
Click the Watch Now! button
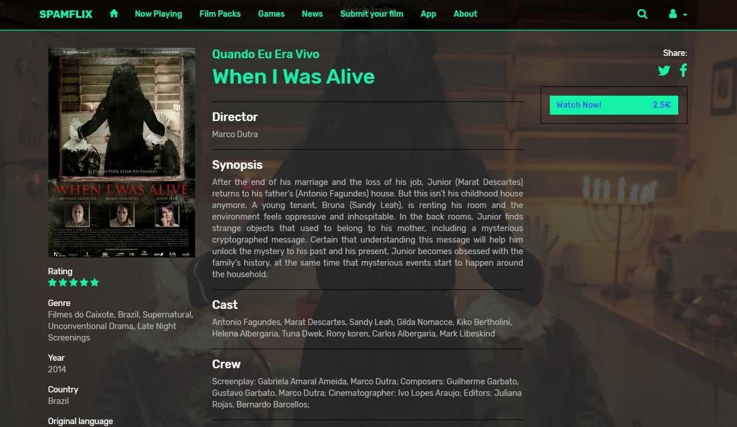tap(614, 105)
